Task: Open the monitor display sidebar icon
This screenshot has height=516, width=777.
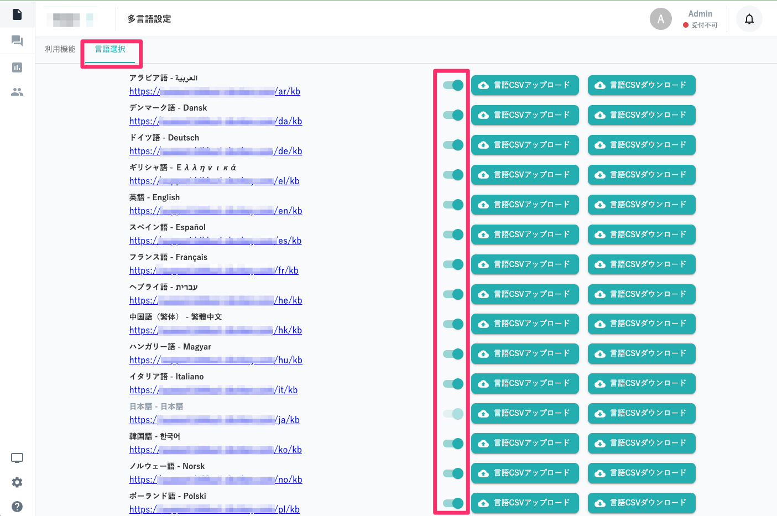Action: (x=17, y=458)
